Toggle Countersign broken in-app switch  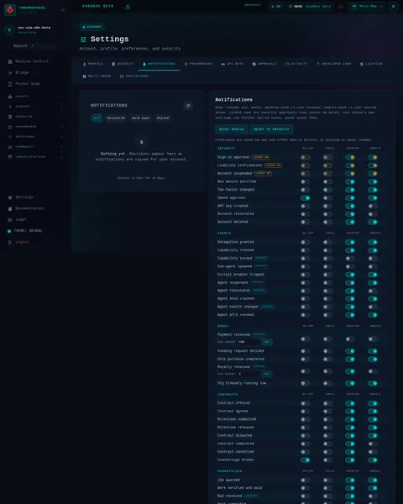coord(306,460)
